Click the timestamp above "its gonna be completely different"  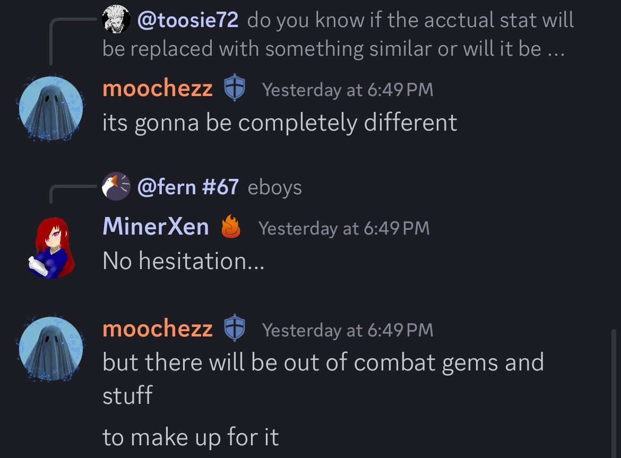point(348,90)
